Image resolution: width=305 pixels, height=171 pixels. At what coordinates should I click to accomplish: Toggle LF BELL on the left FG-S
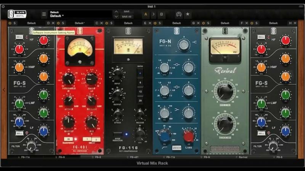coord(19,133)
